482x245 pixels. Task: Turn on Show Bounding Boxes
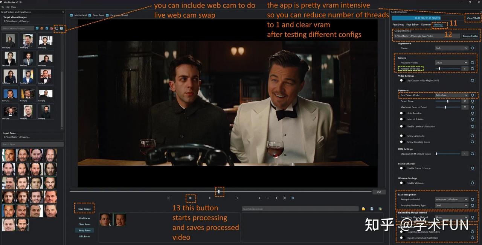pyautogui.click(x=402, y=142)
